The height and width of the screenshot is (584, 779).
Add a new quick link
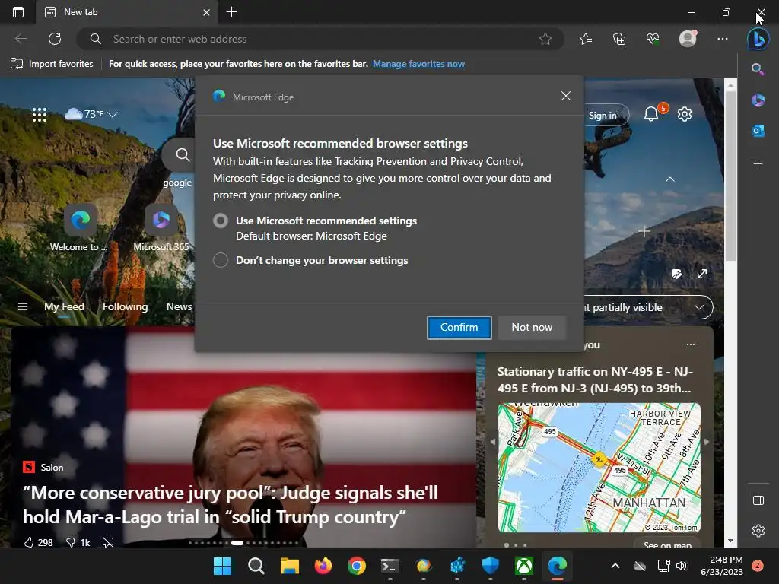(x=644, y=231)
